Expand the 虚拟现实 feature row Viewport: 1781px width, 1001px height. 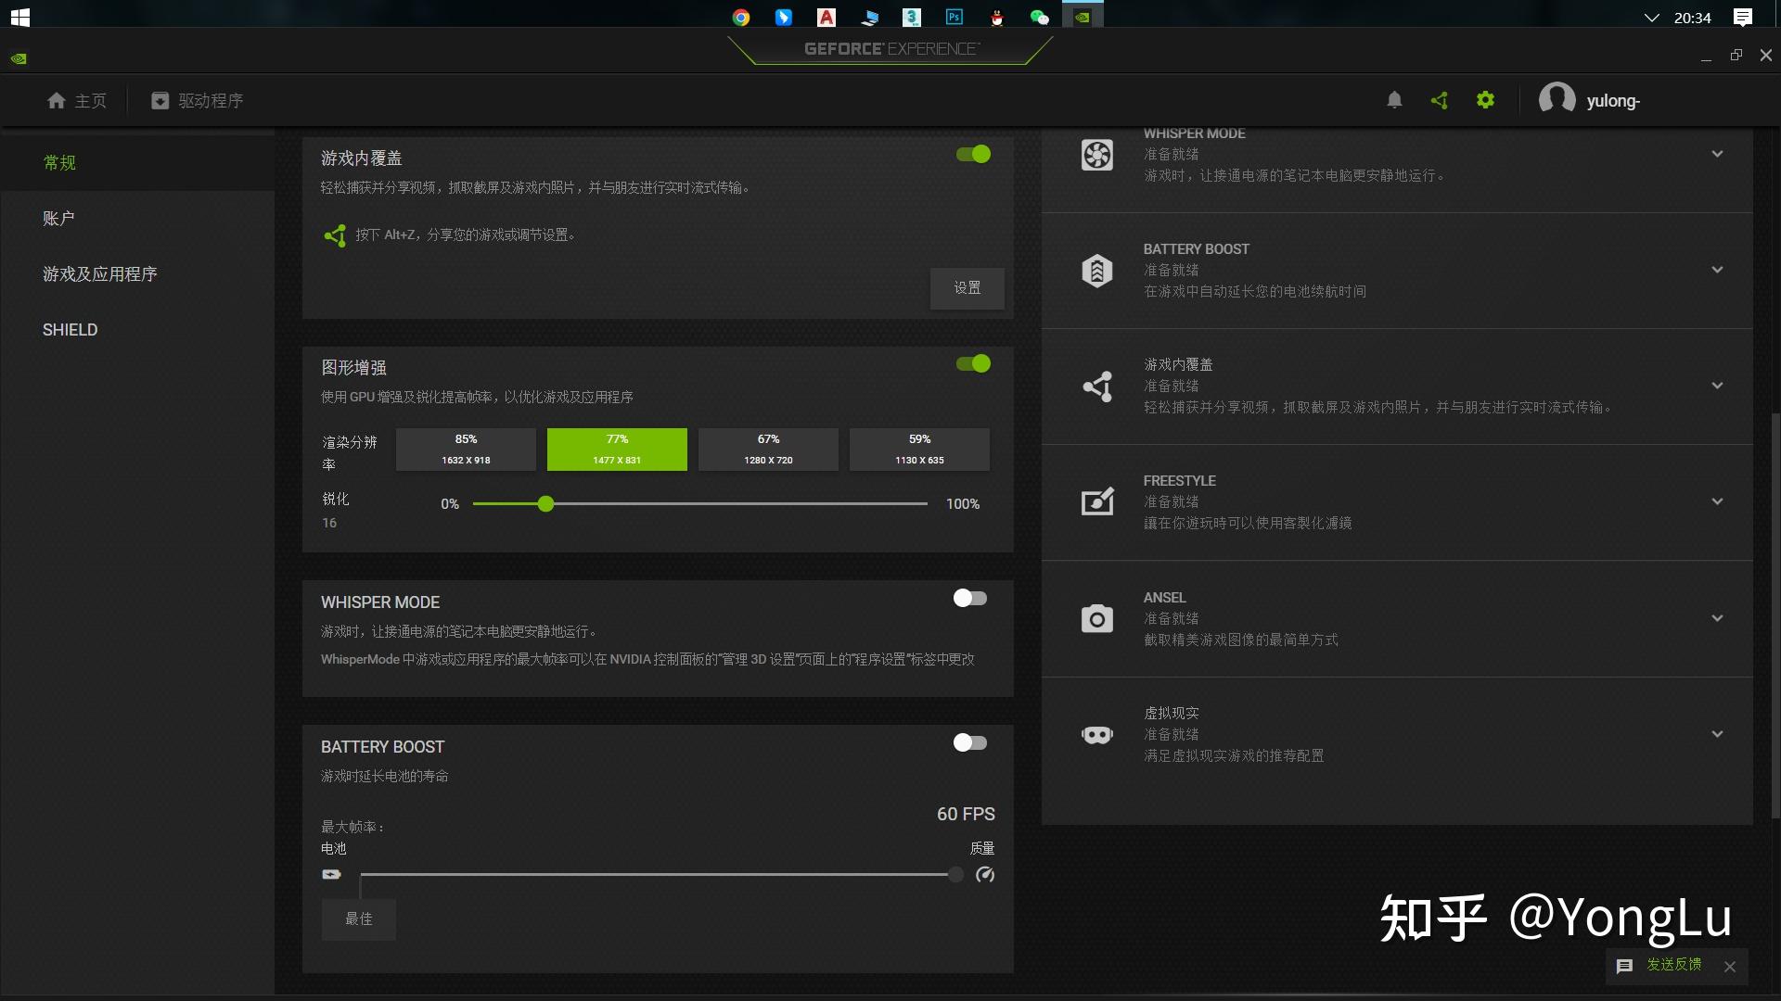(1717, 734)
